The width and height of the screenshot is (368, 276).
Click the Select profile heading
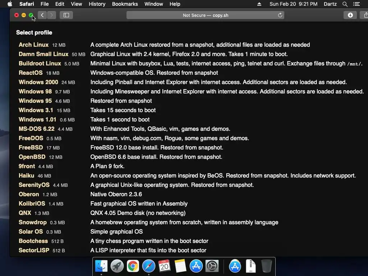point(34,32)
